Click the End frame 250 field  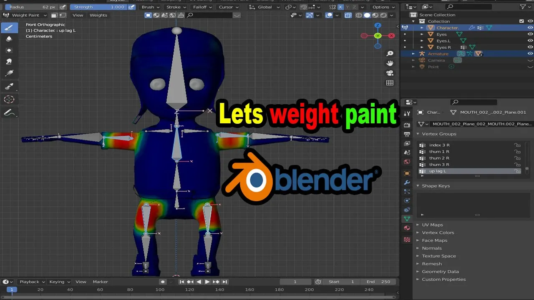(379, 282)
